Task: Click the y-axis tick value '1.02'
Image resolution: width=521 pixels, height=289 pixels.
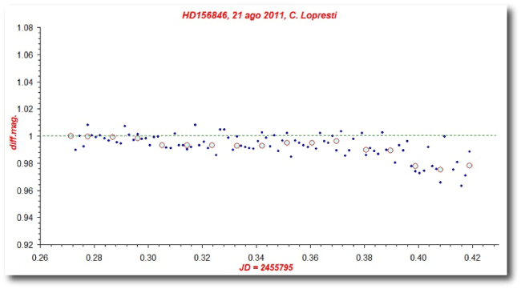Action: 26,109
